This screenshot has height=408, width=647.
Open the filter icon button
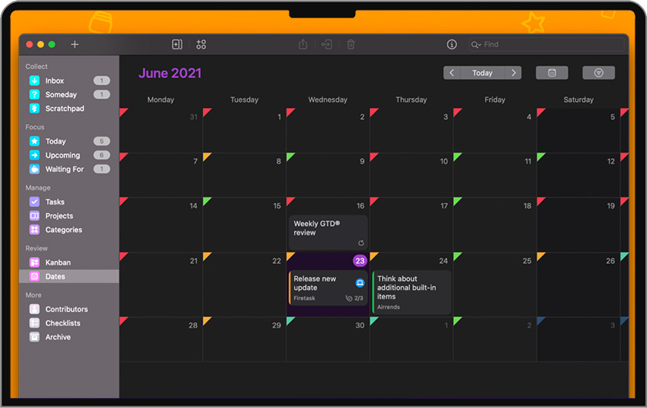tap(598, 72)
